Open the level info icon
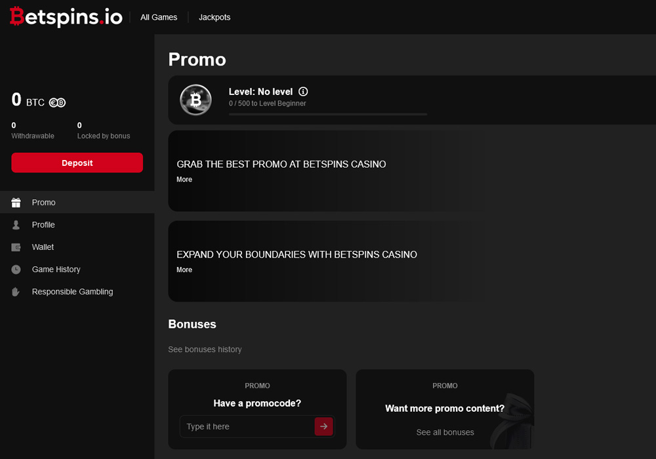The height and width of the screenshot is (459, 656). (x=303, y=92)
